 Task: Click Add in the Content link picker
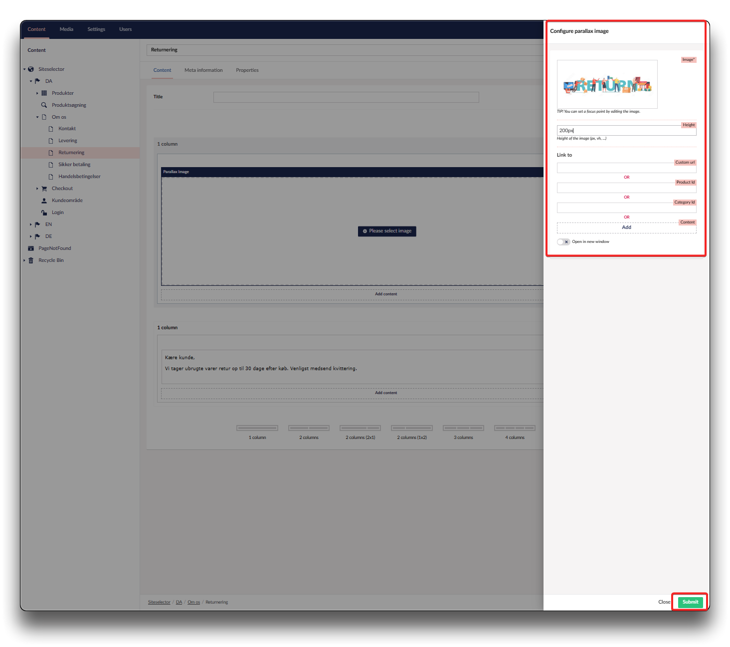626,227
